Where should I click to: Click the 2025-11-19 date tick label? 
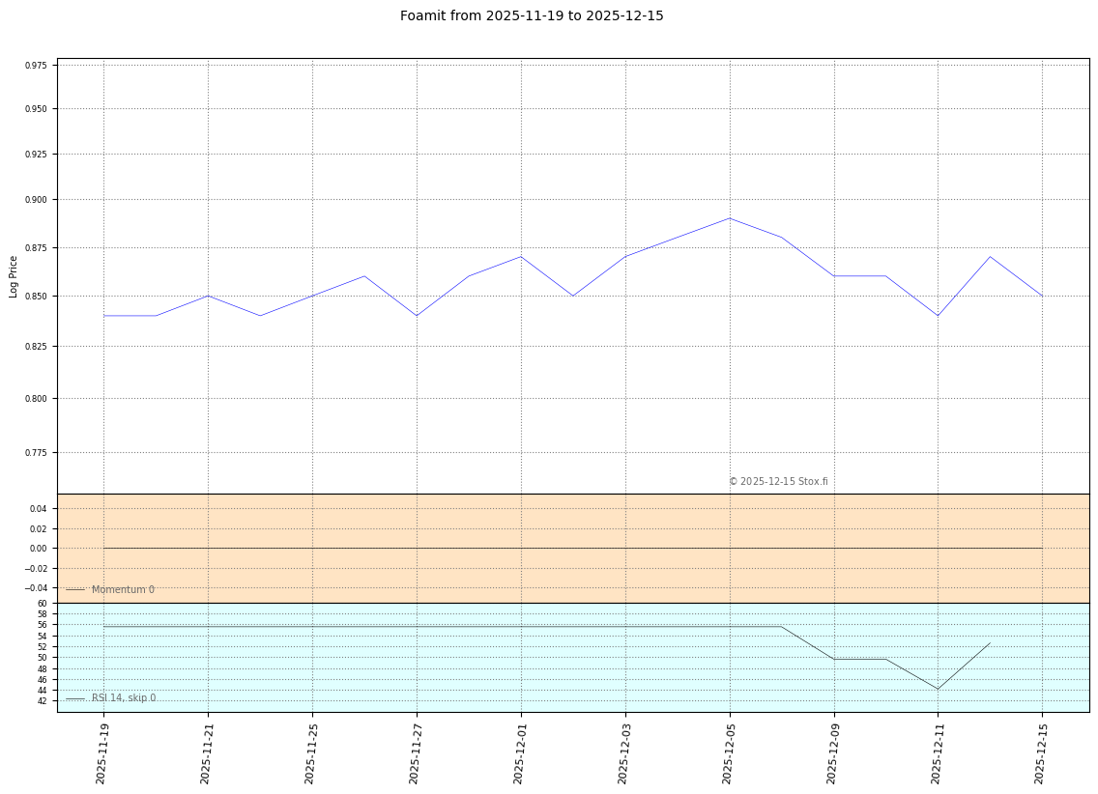[x=101, y=752]
